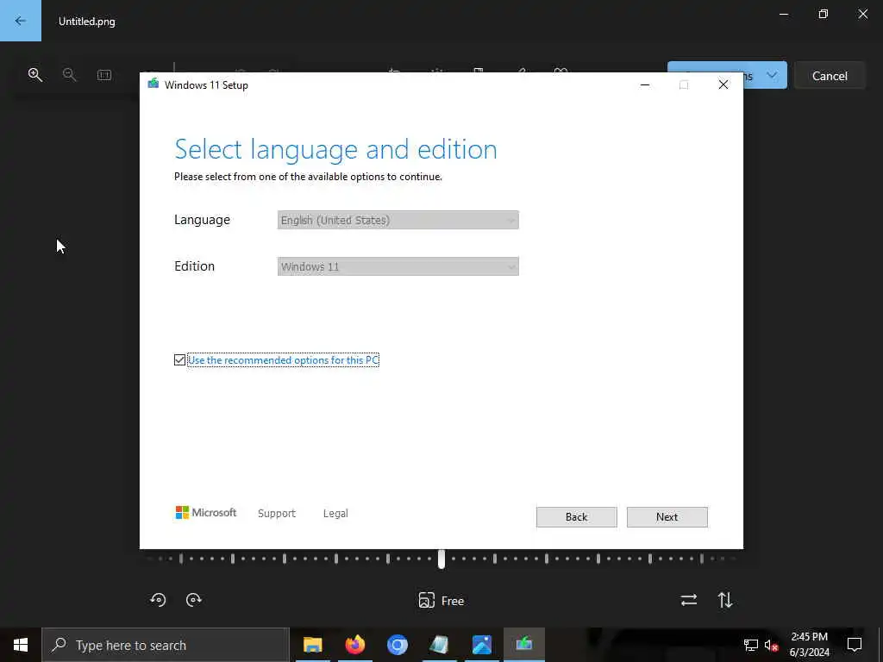Switch to Windows Setup taskbar icon
The height and width of the screenshot is (662, 883).
point(524,645)
